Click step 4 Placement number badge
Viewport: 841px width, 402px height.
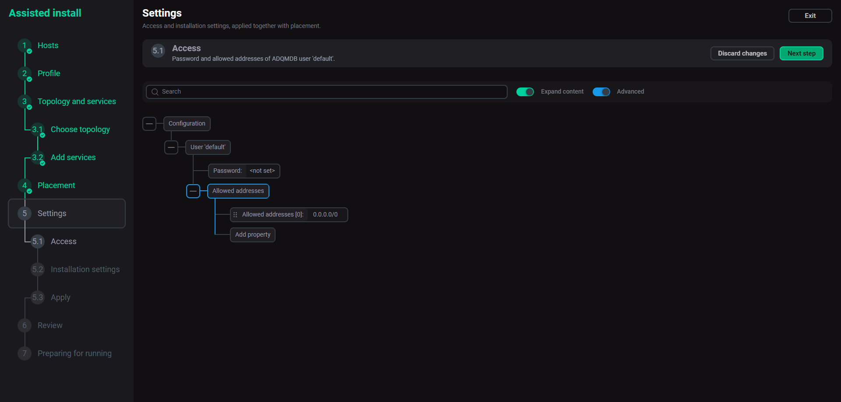click(x=25, y=185)
